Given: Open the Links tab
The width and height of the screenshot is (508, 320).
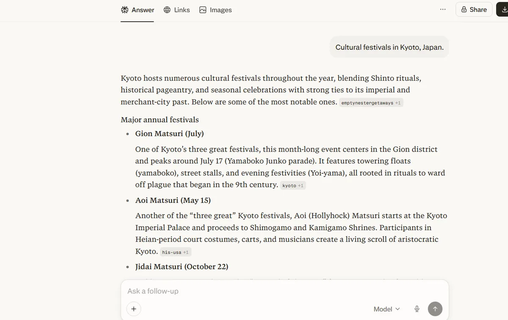Looking at the screenshot, I should 177,10.
